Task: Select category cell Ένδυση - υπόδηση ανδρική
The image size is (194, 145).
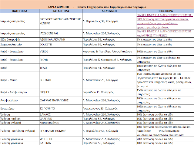Action: click(20, 131)
